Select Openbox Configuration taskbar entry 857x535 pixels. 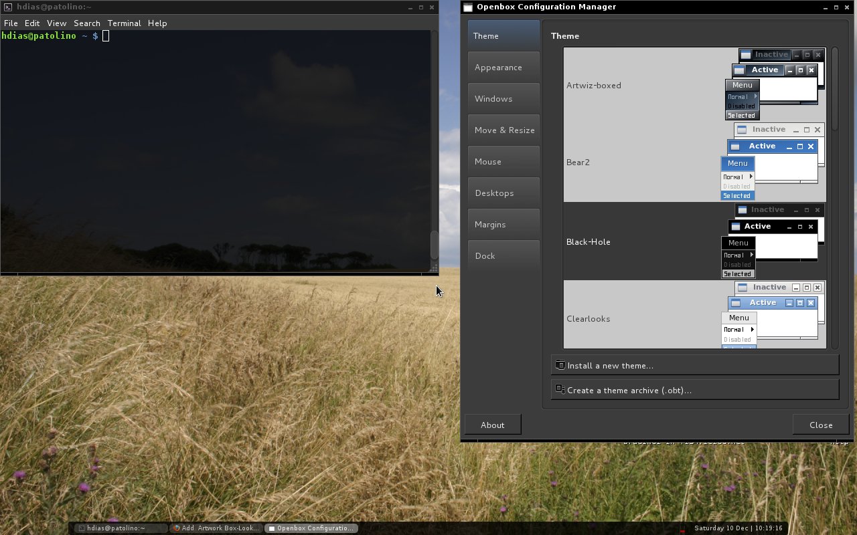point(311,528)
